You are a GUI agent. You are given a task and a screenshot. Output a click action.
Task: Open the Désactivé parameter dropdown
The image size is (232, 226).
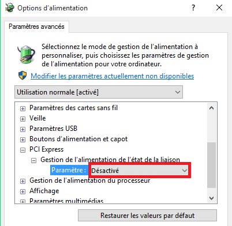[140, 171]
